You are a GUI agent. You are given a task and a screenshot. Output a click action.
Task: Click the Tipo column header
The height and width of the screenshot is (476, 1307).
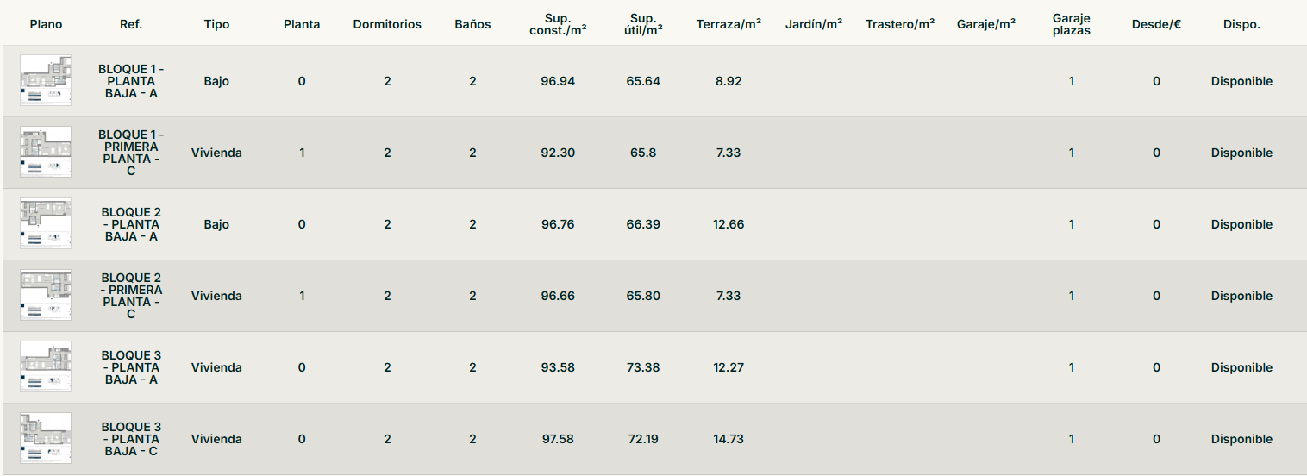click(x=217, y=24)
